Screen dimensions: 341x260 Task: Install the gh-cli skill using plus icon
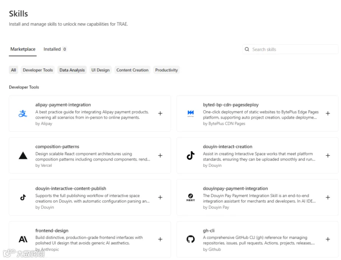pos(328,239)
